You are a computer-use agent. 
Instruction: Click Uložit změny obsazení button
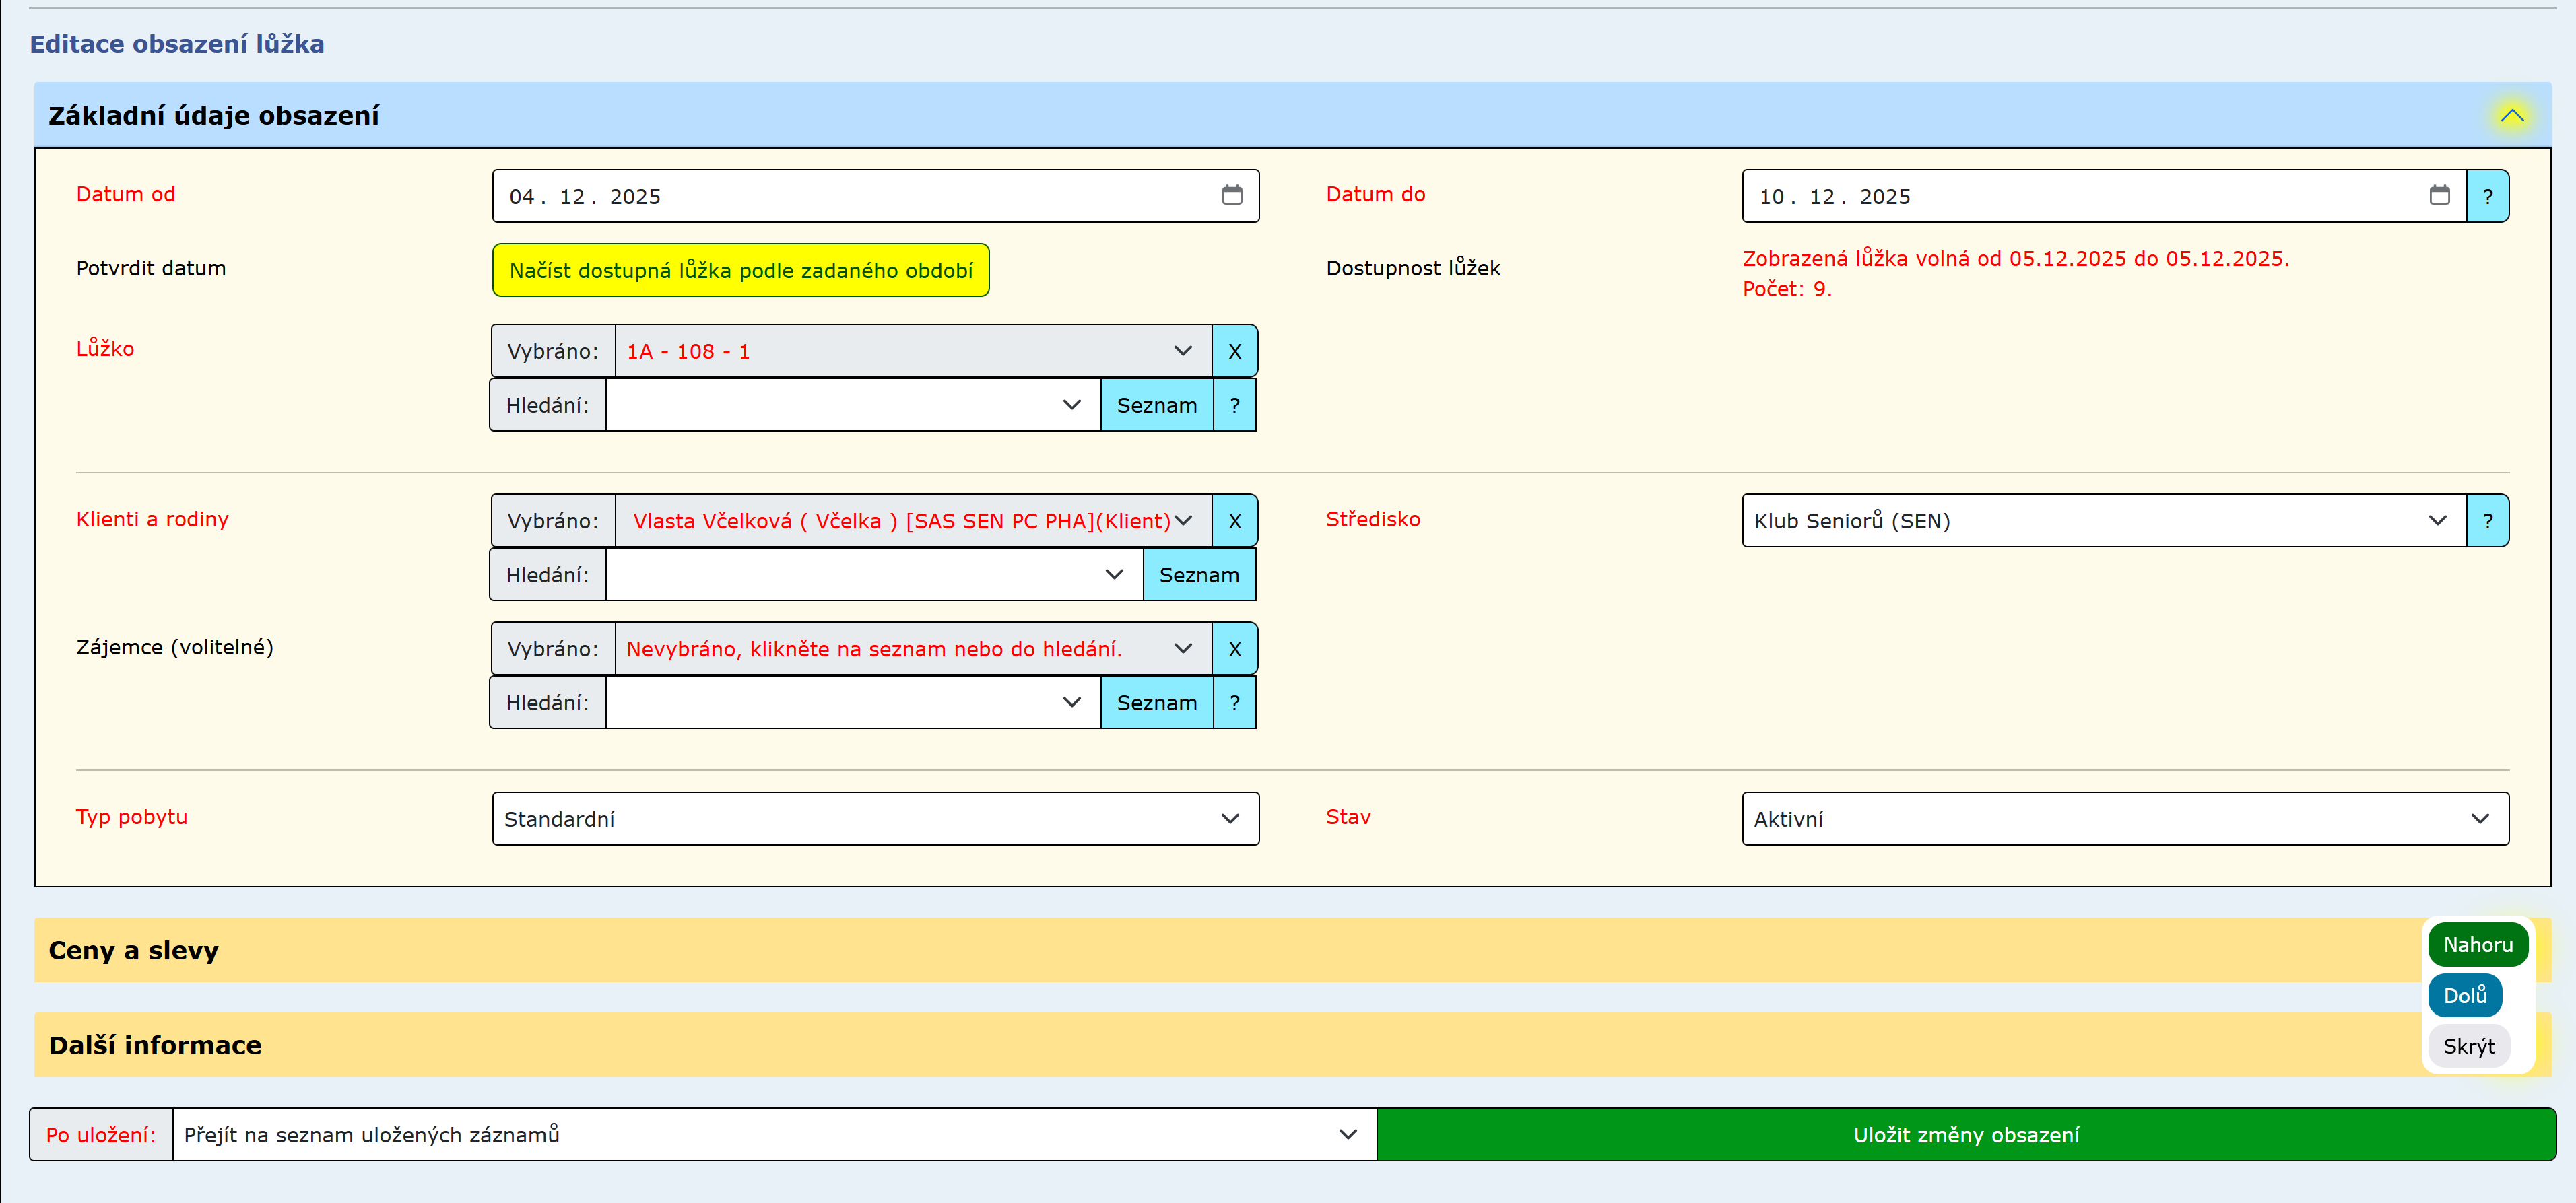[1965, 1135]
